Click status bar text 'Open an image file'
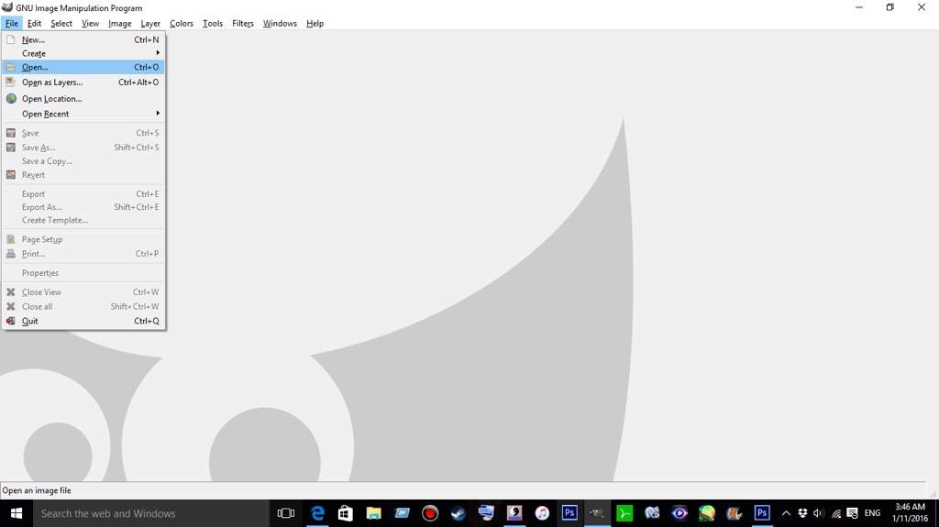Image resolution: width=939 pixels, height=527 pixels. click(37, 490)
